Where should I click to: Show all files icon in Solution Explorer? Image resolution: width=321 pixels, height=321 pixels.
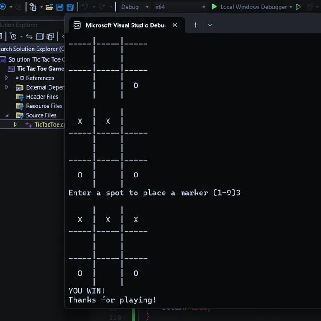click(x=50, y=37)
